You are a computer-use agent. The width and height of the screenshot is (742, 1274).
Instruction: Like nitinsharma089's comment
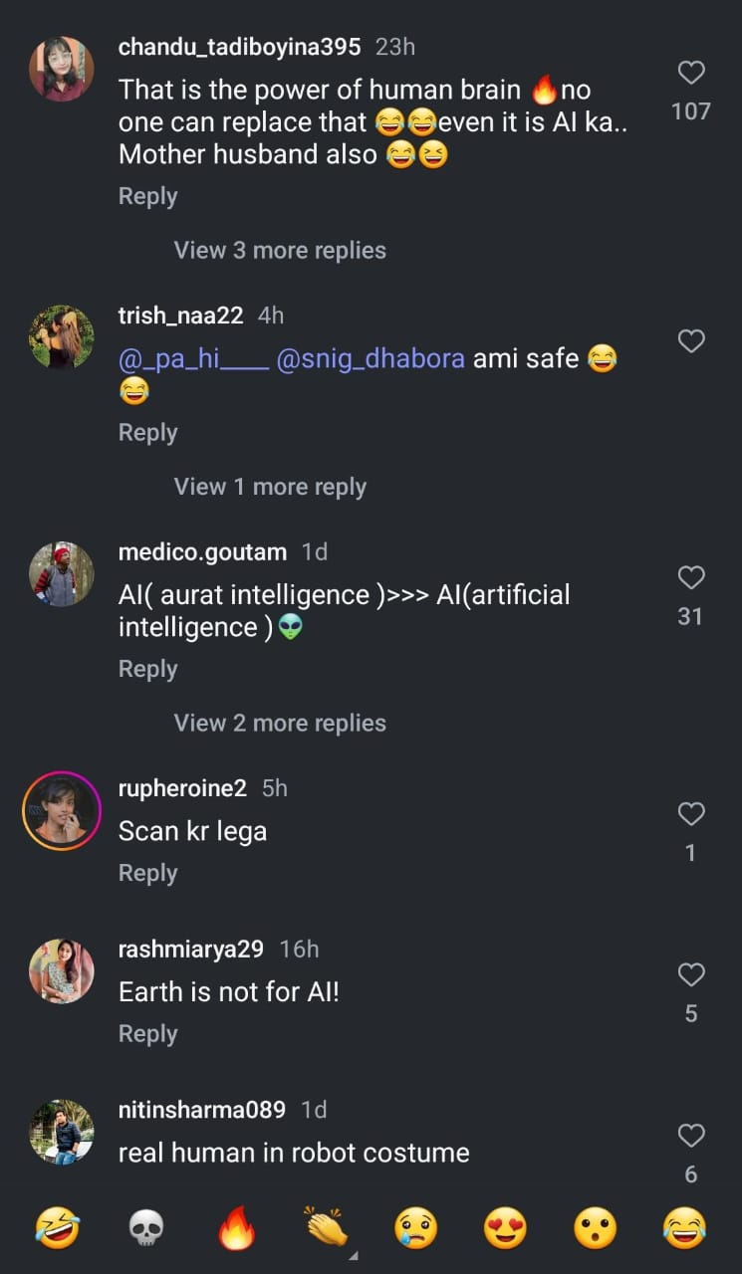[690, 1136]
